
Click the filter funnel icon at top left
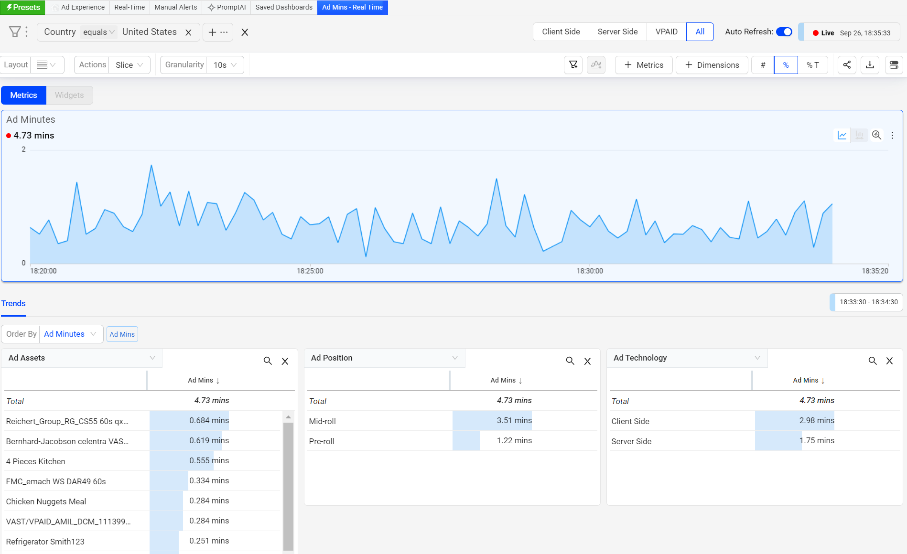click(15, 32)
